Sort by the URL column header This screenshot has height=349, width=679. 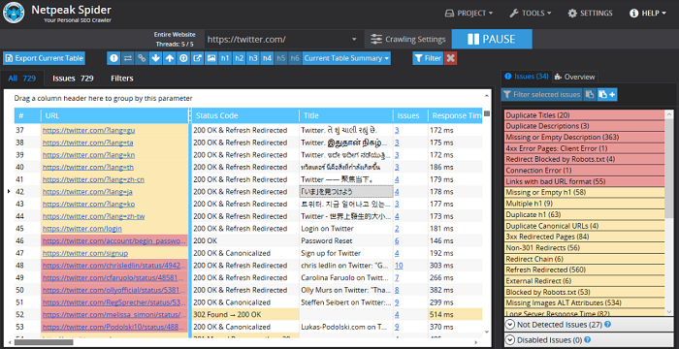coord(114,115)
